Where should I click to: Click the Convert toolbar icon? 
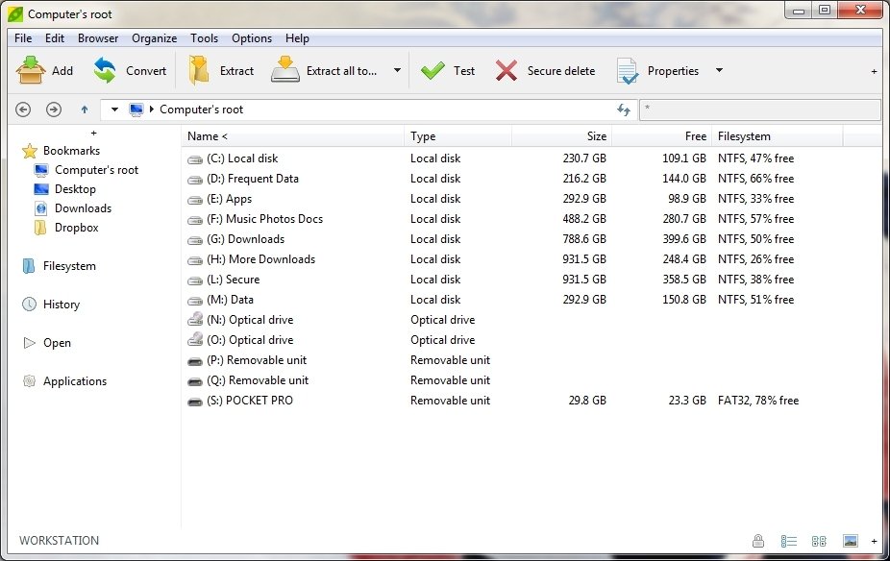[105, 70]
